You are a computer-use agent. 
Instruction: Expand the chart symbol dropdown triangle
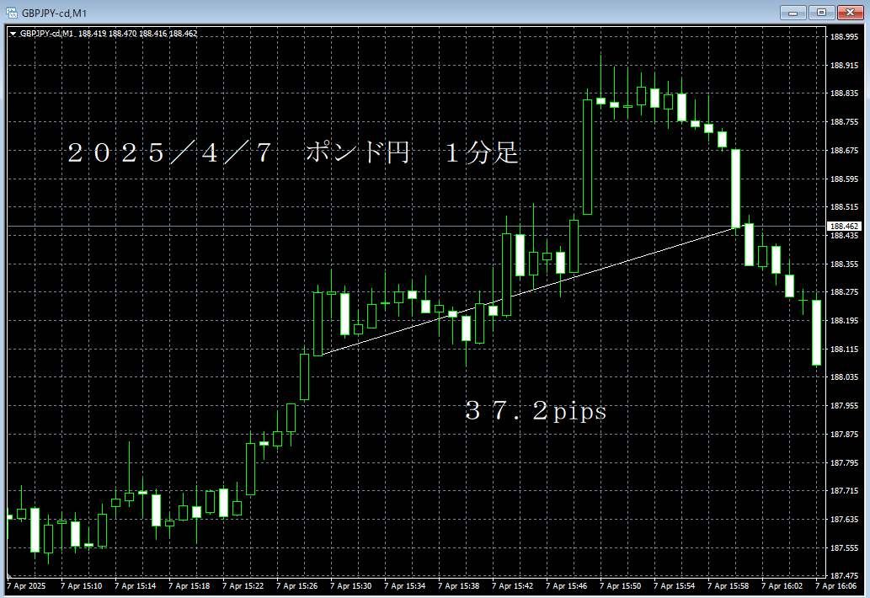pyautogui.click(x=13, y=34)
